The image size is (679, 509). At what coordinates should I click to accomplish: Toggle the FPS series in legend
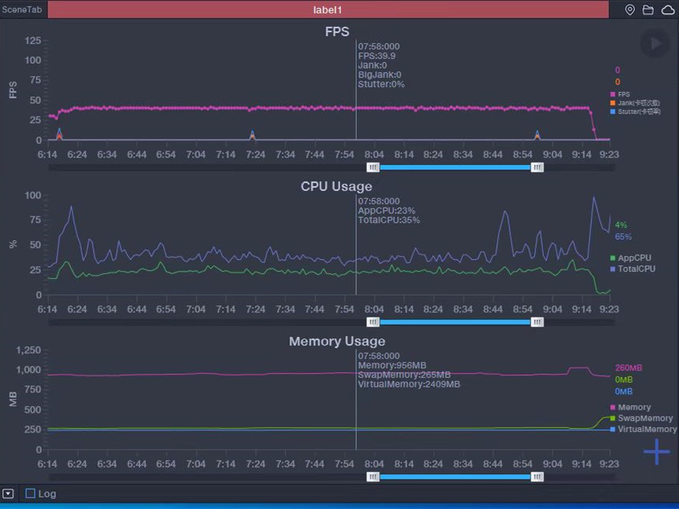pyautogui.click(x=624, y=94)
